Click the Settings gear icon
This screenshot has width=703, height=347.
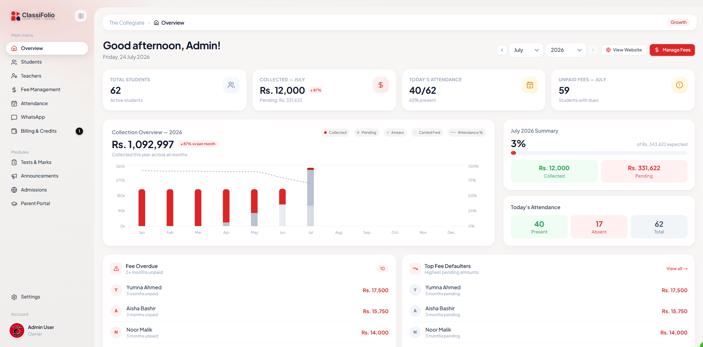coord(14,297)
